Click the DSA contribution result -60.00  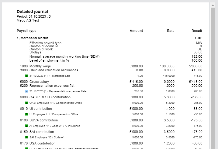197,143
